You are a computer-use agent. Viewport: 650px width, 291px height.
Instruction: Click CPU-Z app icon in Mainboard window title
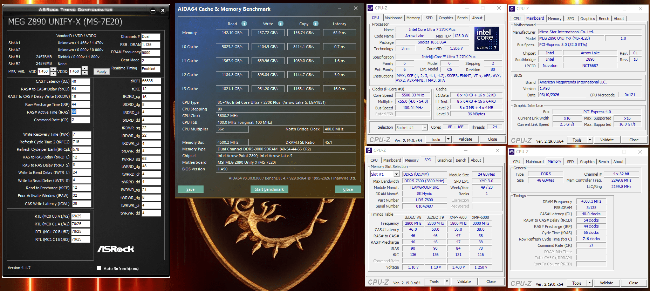click(512, 9)
